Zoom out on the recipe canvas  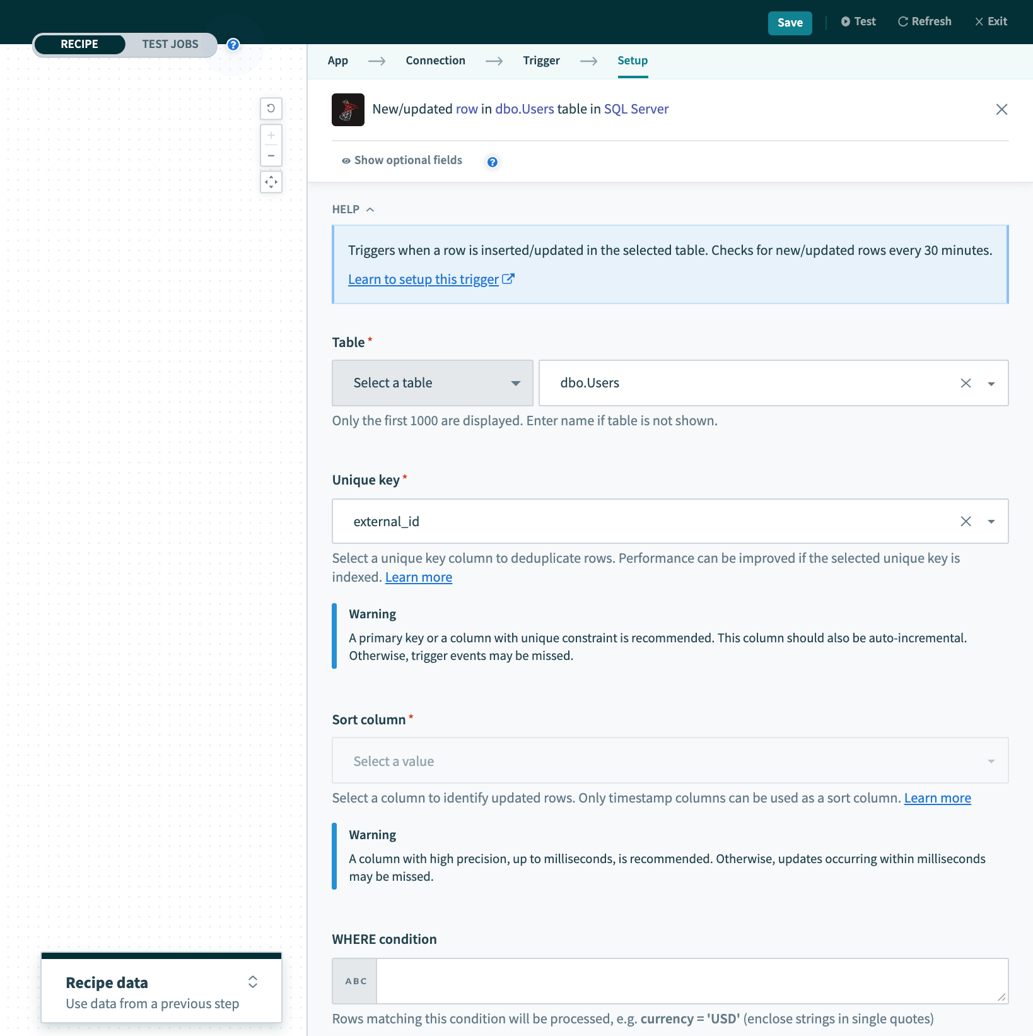coord(271,156)
